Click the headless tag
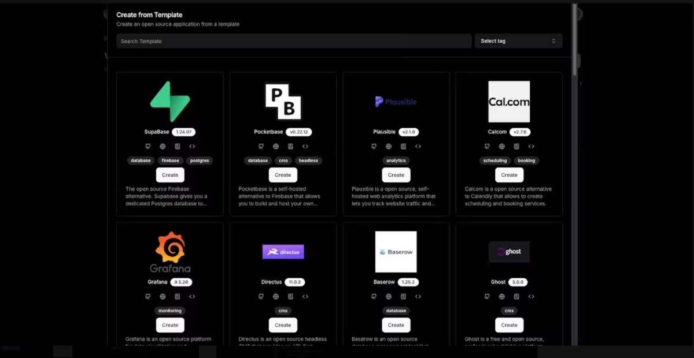The width and height of the screenshot is (694, 358). point(308,161)
